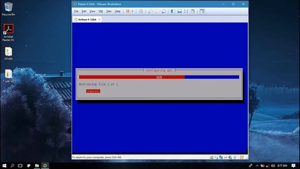Open the VM menu

tap(101, 11)
